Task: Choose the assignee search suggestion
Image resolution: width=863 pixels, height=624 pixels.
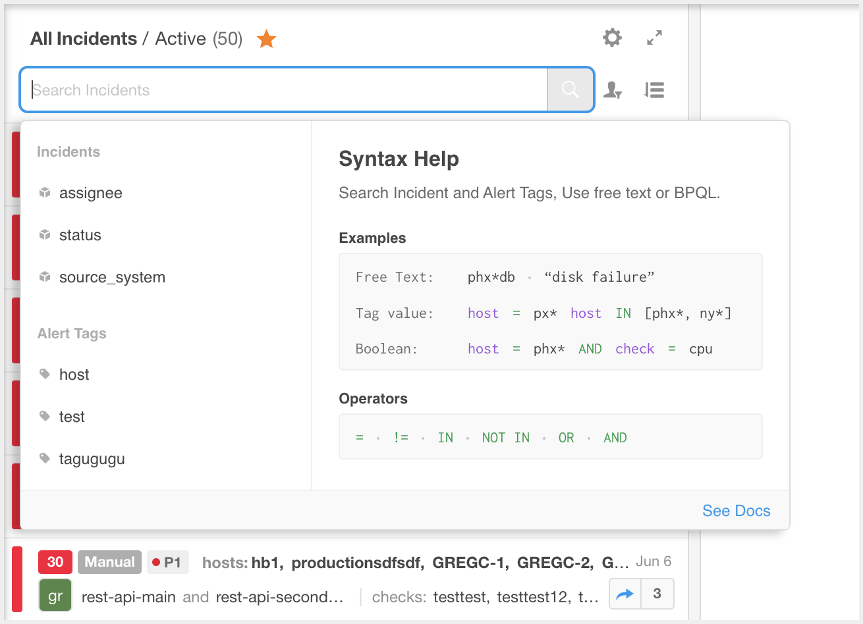Action: pos(91,192)
